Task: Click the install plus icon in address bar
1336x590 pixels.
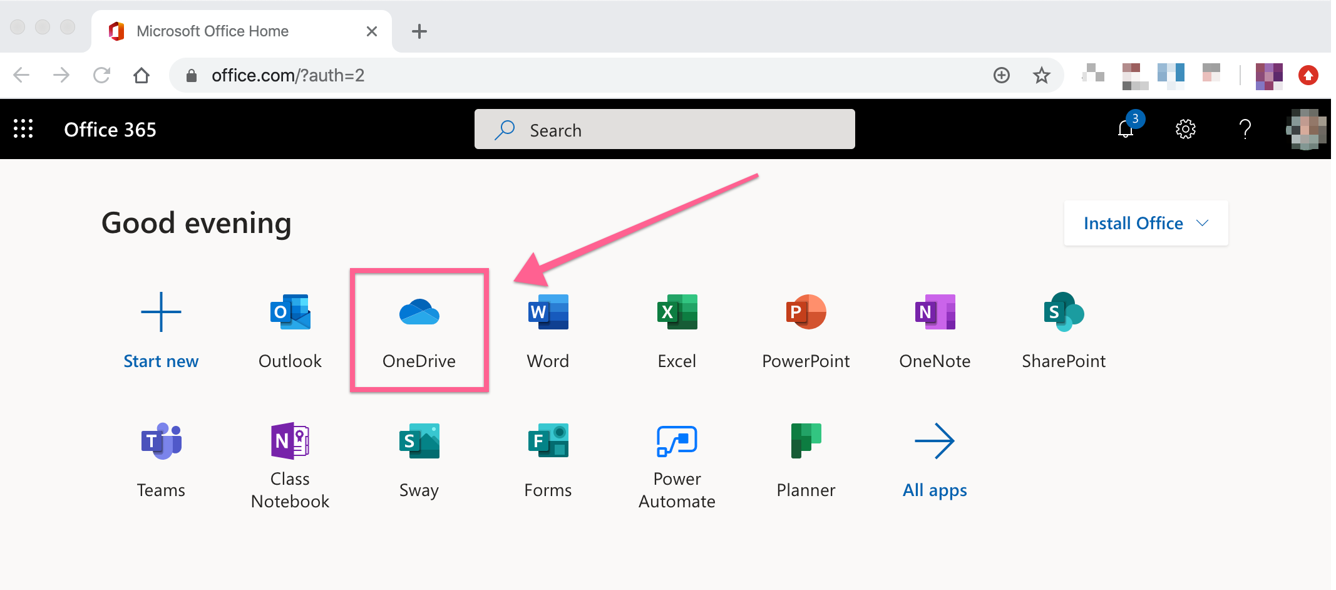Action: click(x=1002, y=76)
